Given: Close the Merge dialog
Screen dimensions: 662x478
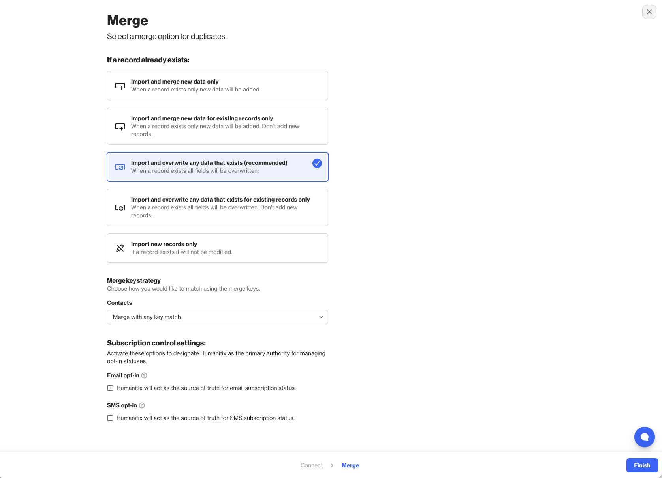Looking at the screenshot, I should click(x=649, y=12).
